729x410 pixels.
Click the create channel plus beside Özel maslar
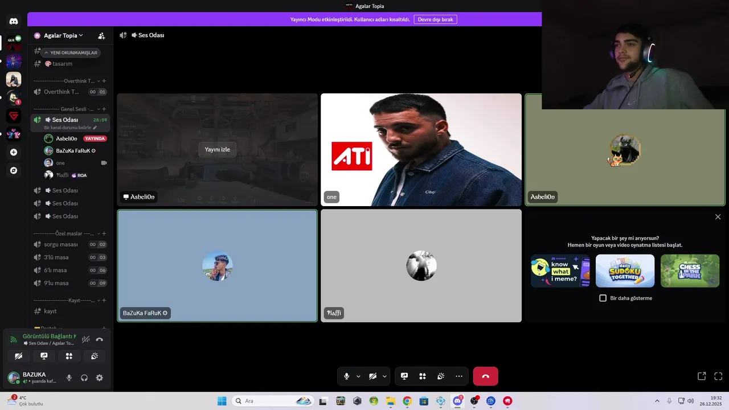(x=104, y=233)
